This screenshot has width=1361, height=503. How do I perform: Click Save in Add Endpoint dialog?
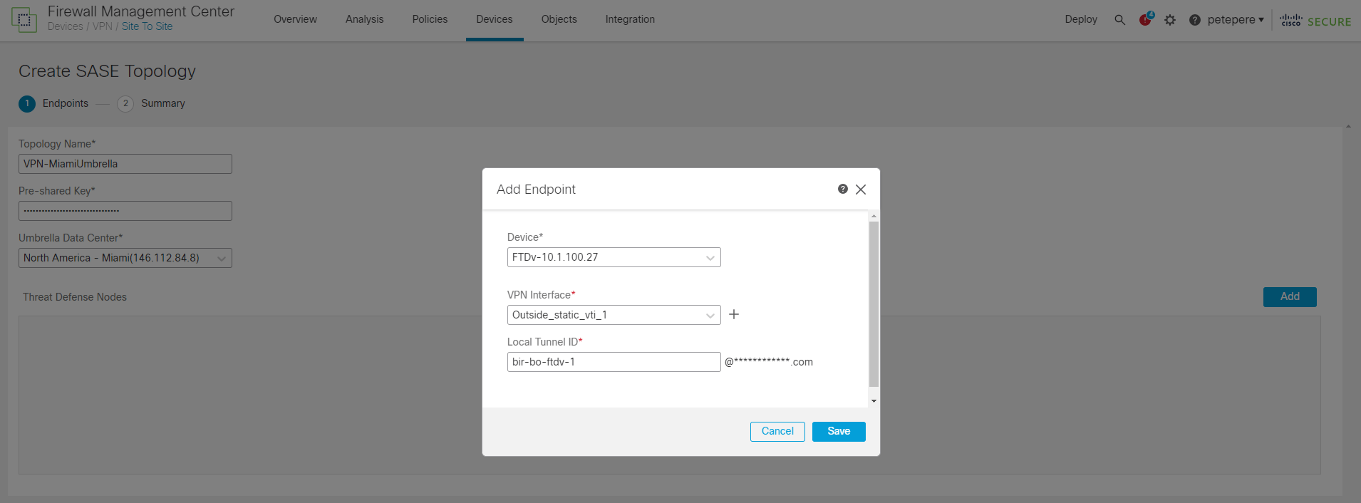click(x=839, y=432)
